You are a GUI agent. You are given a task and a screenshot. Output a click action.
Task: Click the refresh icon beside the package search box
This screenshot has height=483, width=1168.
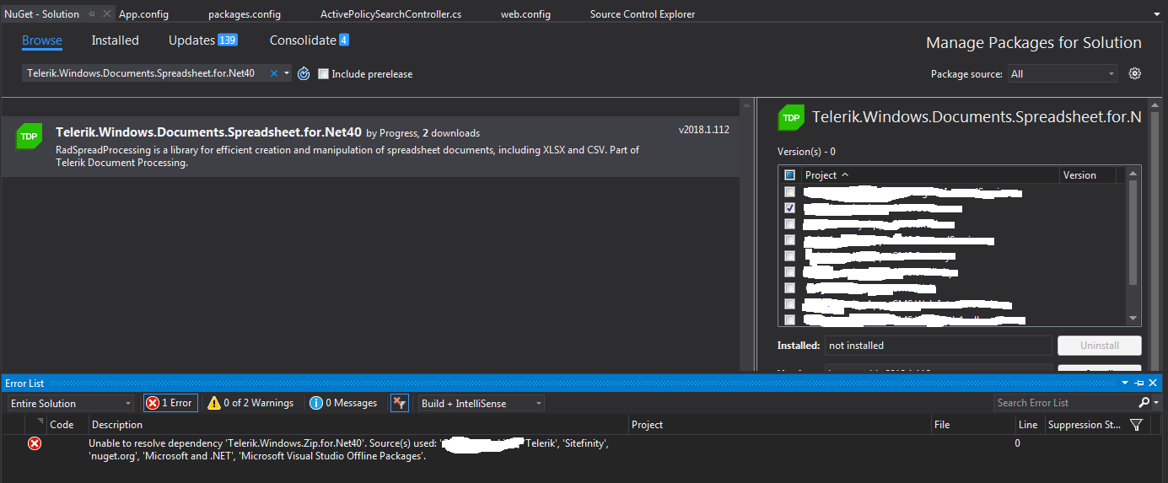coord(304,74)
